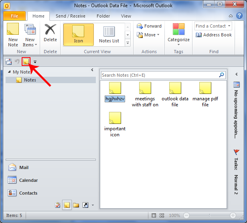Viewport: 247px width, 223px height.
Task: Expand the To-Do Bar
Action: [x=237, y=74]
